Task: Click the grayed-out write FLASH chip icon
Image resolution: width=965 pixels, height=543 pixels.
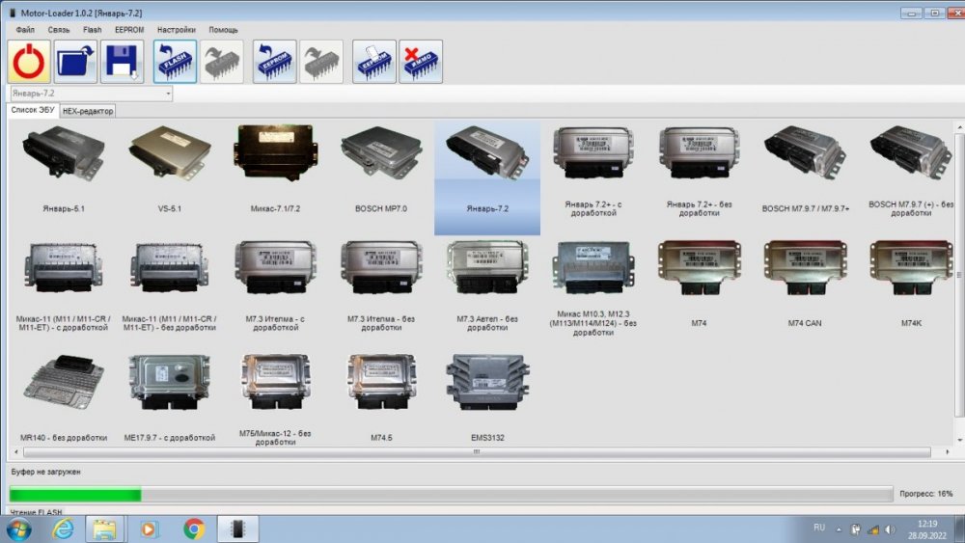Action: click(x=222, y=62)
